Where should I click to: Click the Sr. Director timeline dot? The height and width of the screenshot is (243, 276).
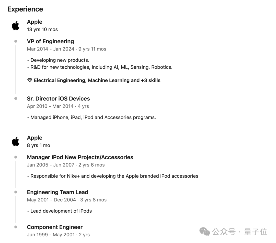point(16,99)
